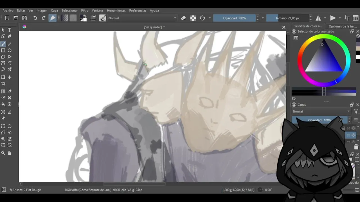Select the Enclose and Fill tool

click(x=10, y=104)
